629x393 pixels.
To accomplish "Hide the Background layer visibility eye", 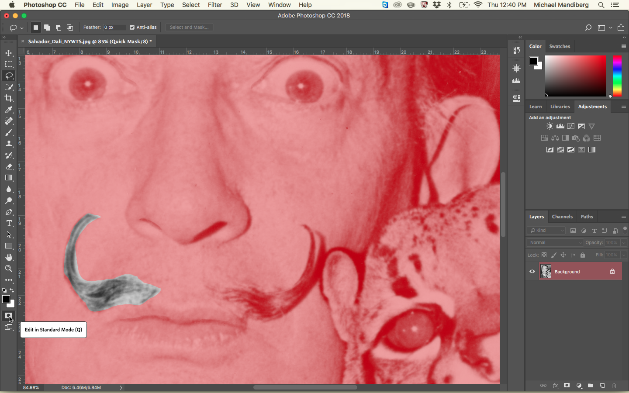I will coord(532,272).
